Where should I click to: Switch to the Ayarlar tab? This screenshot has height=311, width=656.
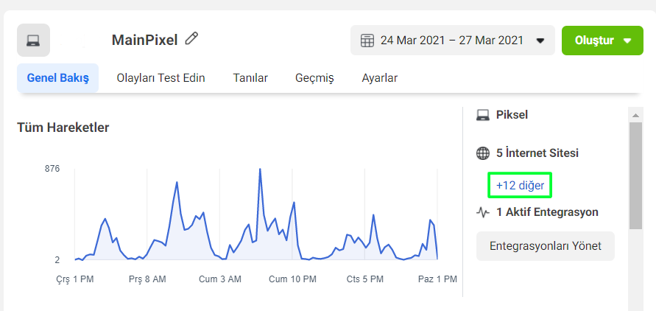click(x=380, y=78)
